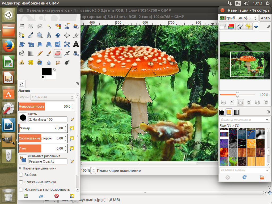Screen dimensions: 272x204
Task: Enable the Разброс checkbox
Action: click(21, 175)
